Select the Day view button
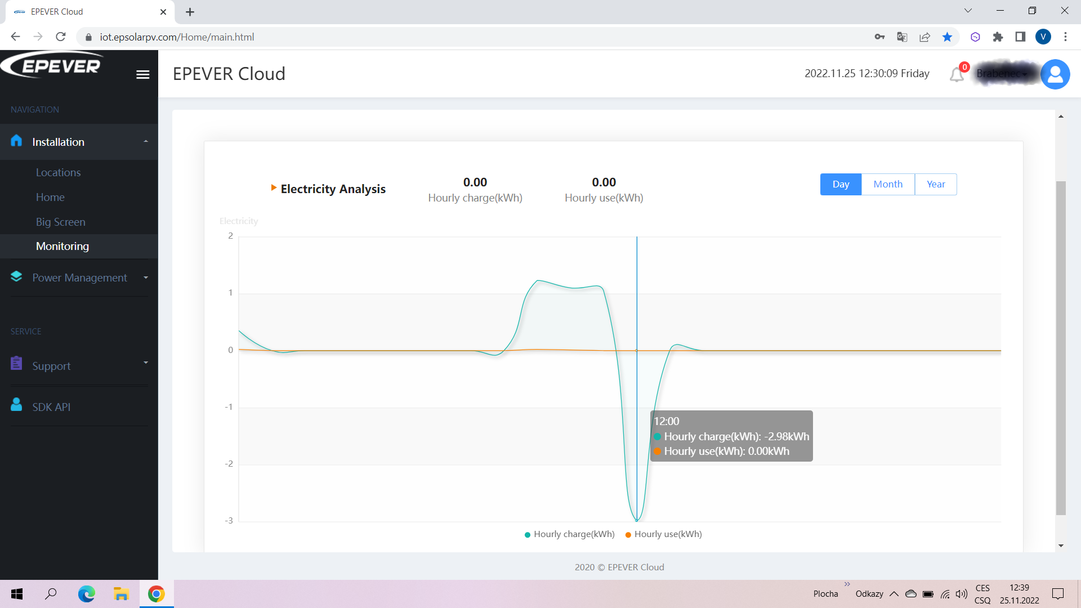This screenshot has height=608, width=1081. [841, 184]
